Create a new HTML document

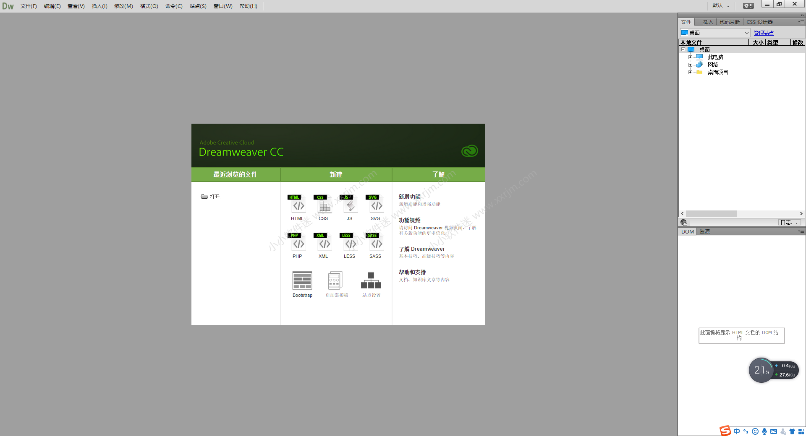[x=297, y=208]
